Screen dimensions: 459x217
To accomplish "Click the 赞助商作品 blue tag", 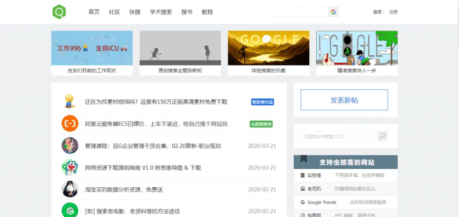I will point(263,102).
